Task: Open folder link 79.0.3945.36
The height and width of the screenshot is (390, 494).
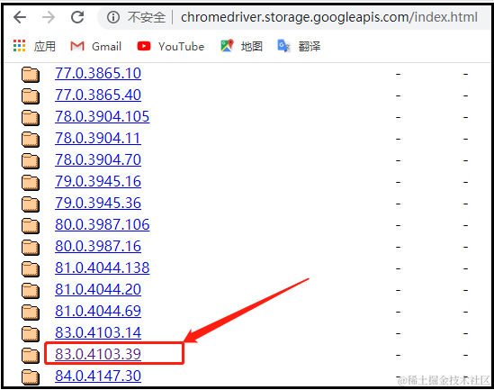Action: [x=98, y=203]
